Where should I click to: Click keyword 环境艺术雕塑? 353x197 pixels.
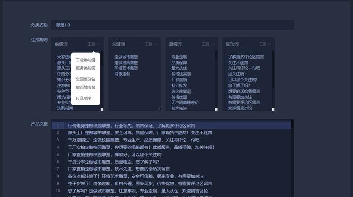(x=126, y=68)
